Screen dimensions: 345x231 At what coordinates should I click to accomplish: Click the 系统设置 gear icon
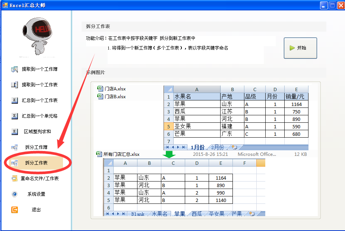[x=15, y=194]
